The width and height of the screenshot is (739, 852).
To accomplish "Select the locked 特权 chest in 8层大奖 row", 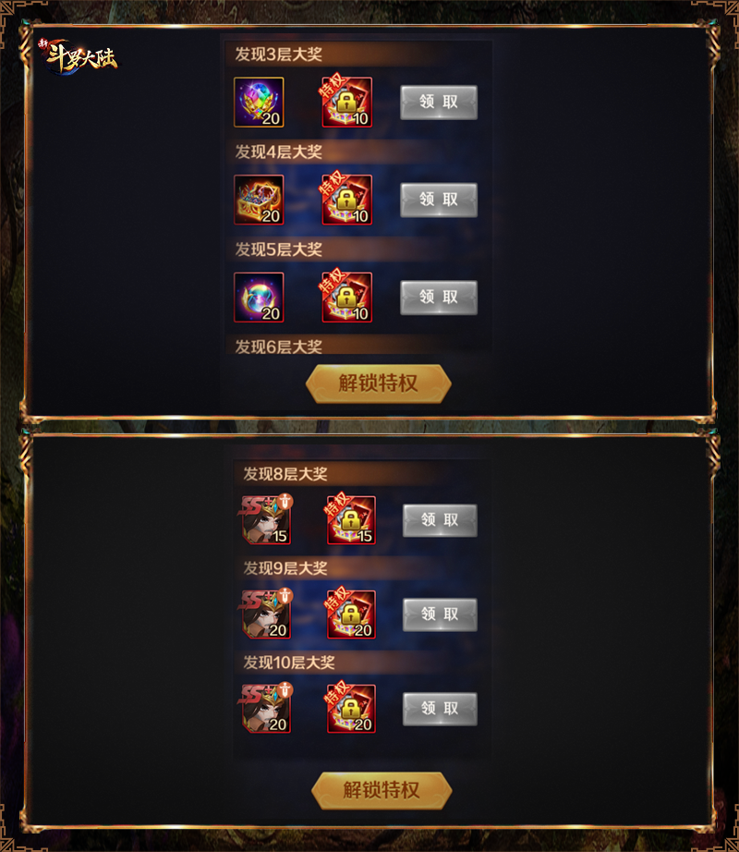I will (350, 519).
